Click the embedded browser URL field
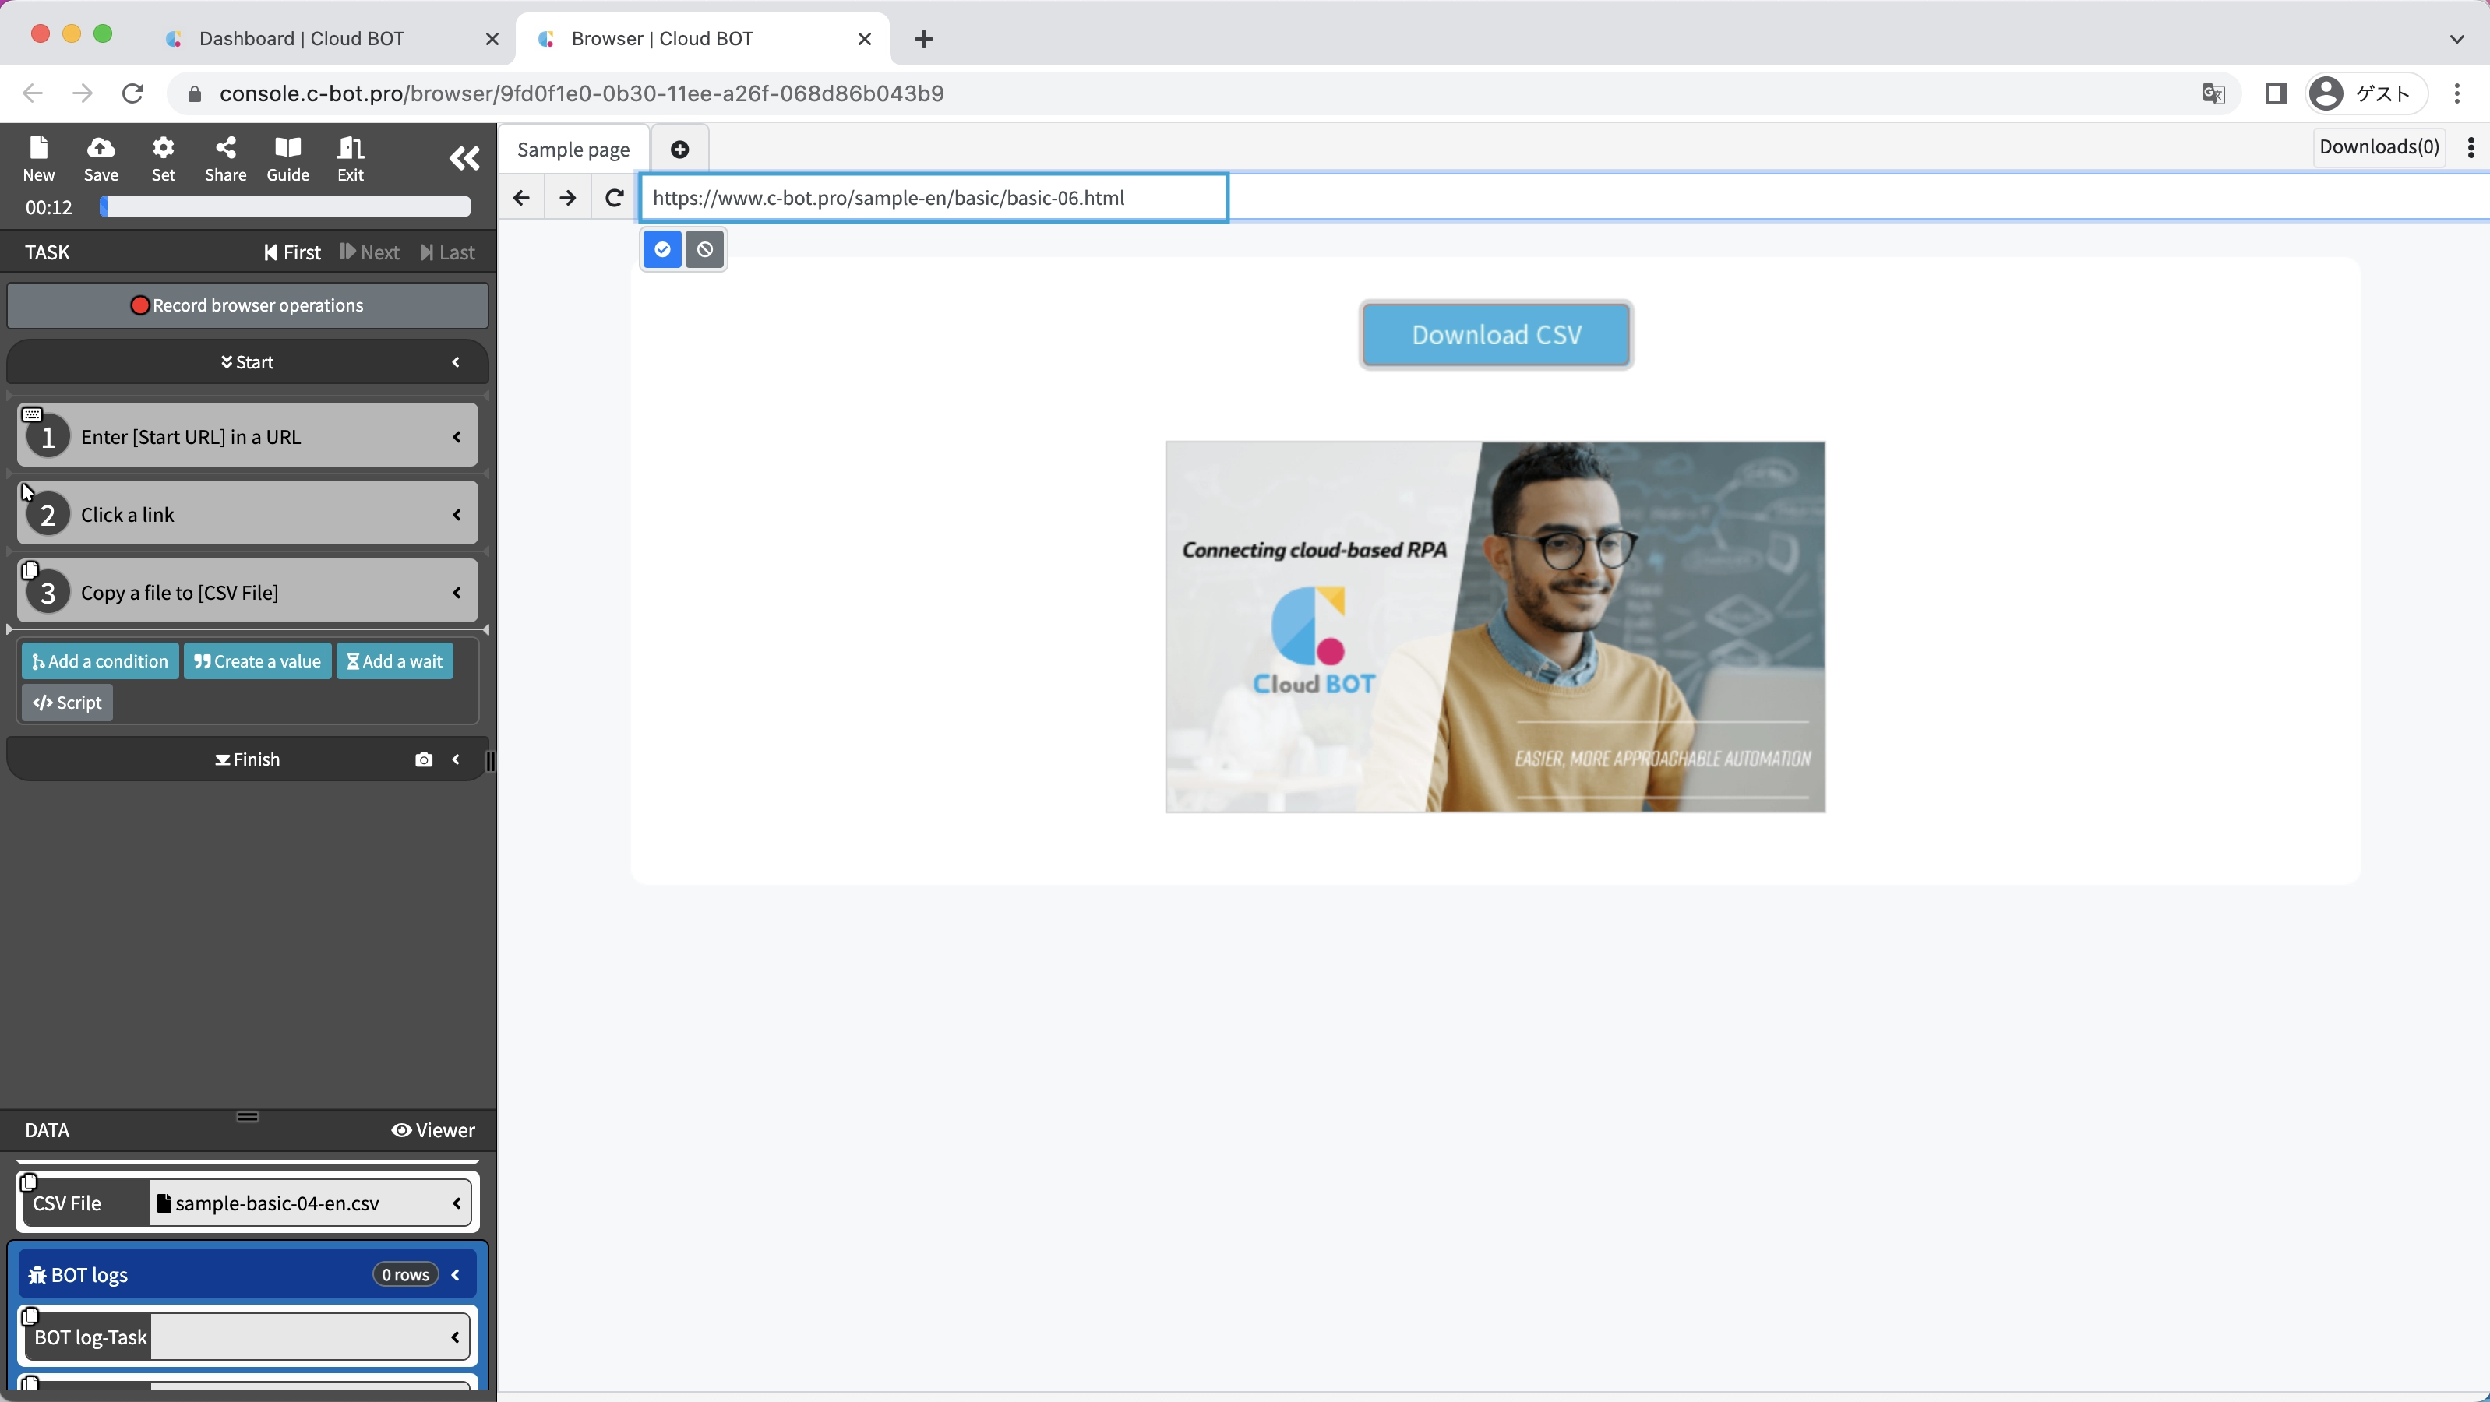The height and width of the screenshot is (1402, 2490). 933,198
